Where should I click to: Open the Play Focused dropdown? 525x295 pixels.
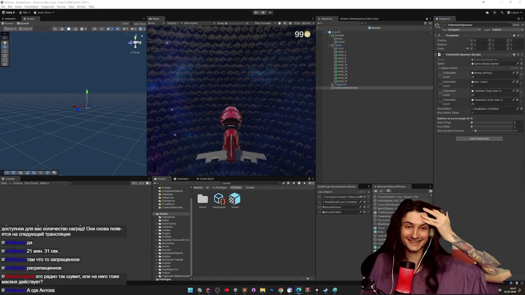click(265, 23)
